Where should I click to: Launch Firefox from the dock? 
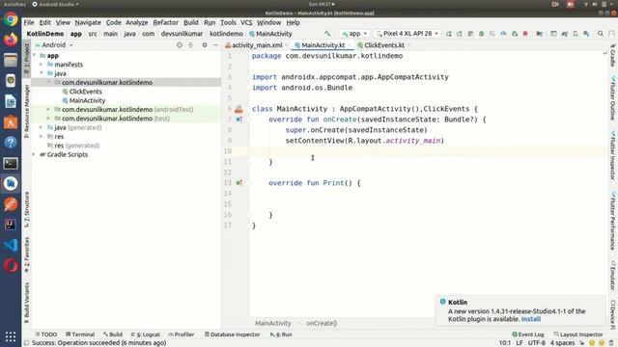click(x=11, y=40)
